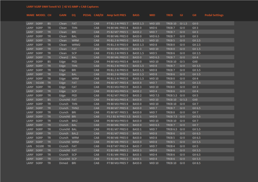Click the TREB column header
Viewport: 258px width, 182px height.
point(169,15)
